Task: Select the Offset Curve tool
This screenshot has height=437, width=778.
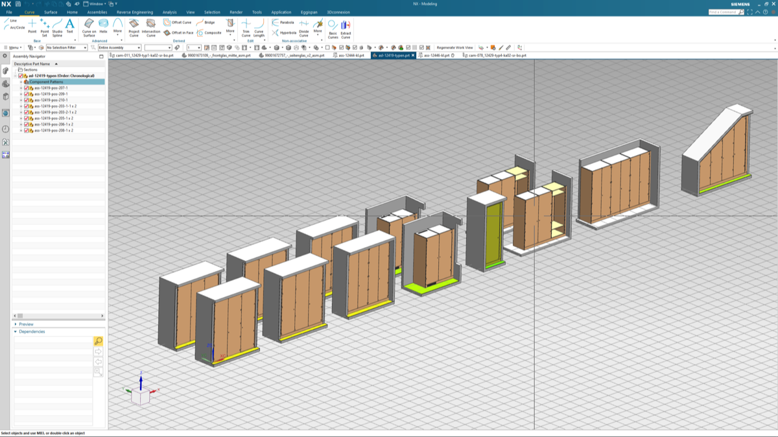Action: [x=178, y=23]
